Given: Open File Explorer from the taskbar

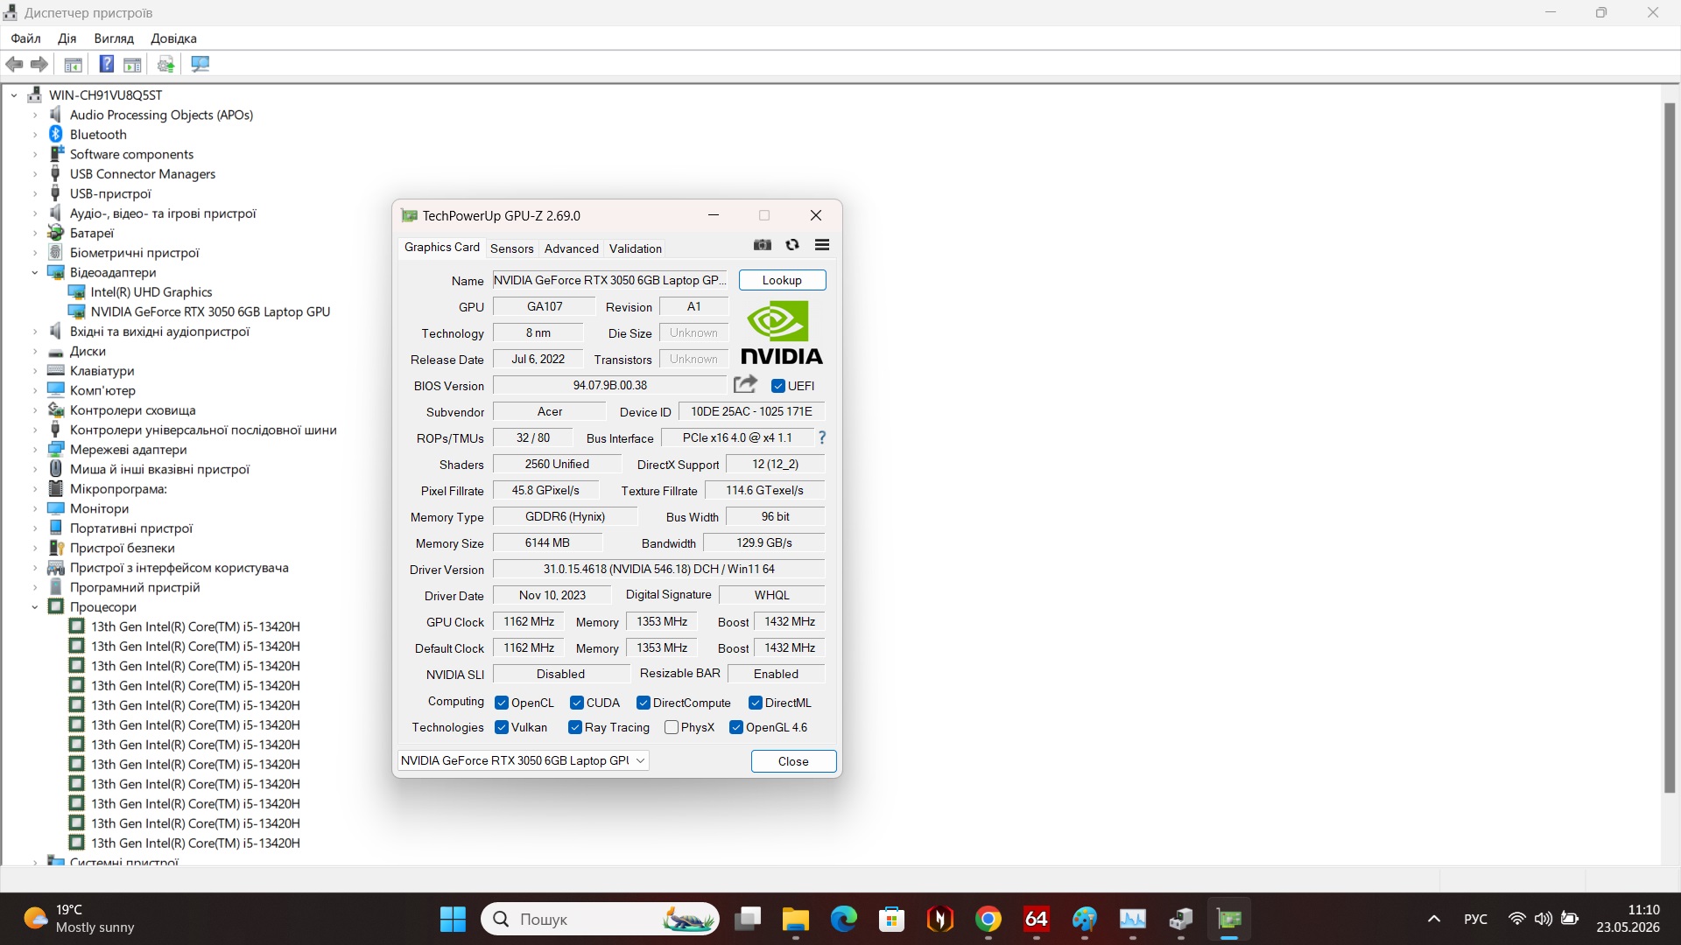Looking at the screenshot, I should (796, 919).
